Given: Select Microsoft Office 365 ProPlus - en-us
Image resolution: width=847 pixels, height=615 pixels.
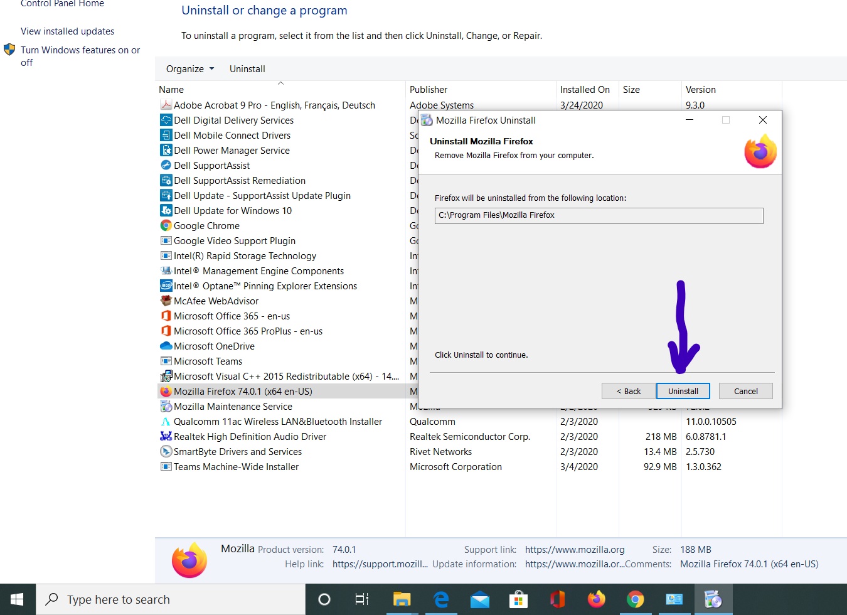Looking at the screenshot, I should [242, 331].
